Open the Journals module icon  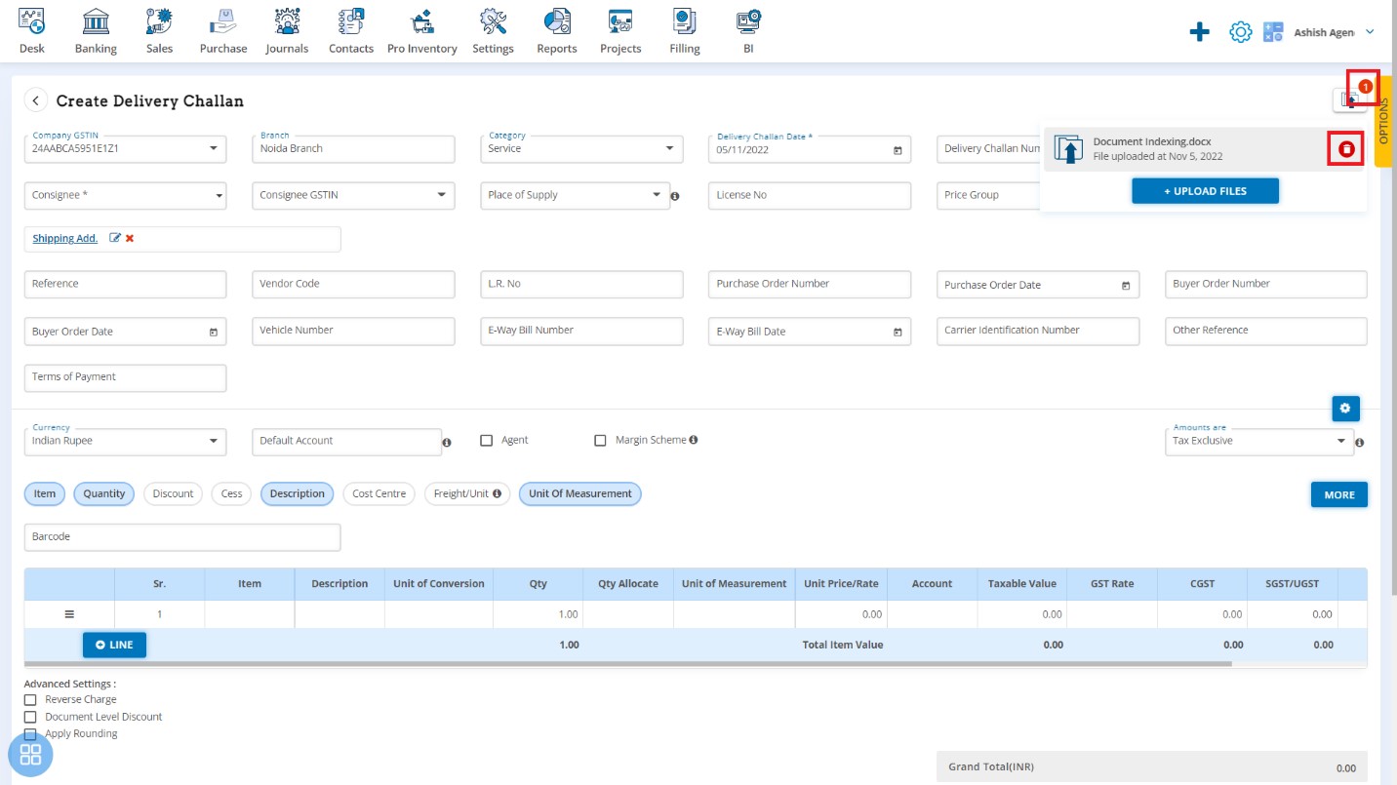click(x=287, y=20)
